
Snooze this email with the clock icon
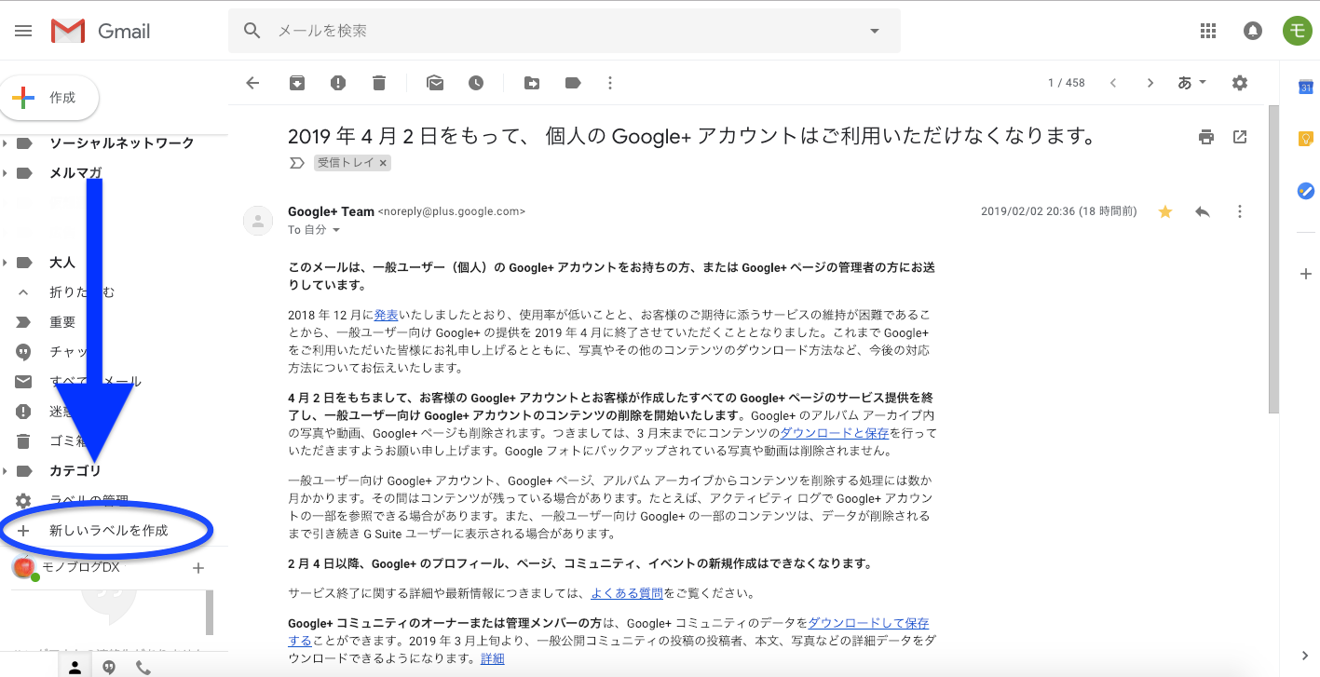coord(476,83)
